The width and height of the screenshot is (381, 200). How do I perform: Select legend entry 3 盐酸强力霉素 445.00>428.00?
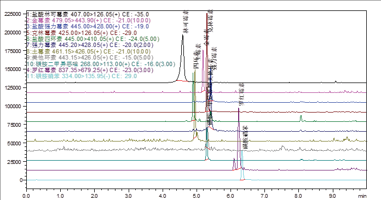point(88,26)
